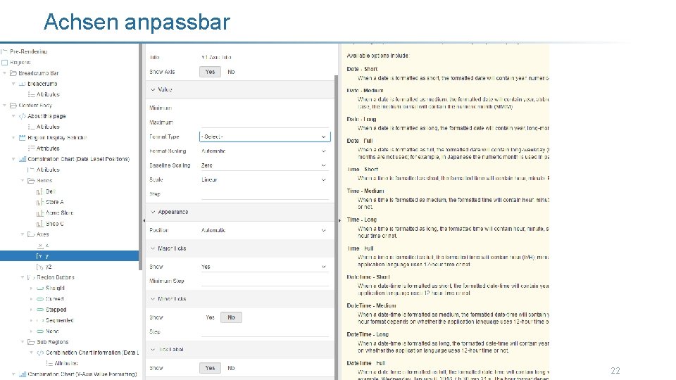Click the 'Time - Medium' help heading
The width and height of the screenshot is (676, 380).
365,191
